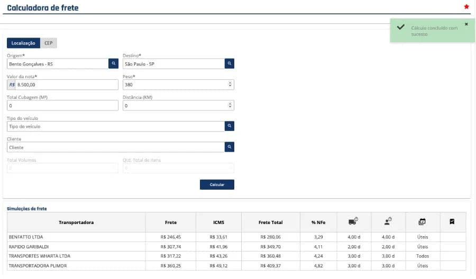The height and width of the screenshot is (279, 476).
Task: Click the Total Cubagem input field
Action: click(62, 106)
